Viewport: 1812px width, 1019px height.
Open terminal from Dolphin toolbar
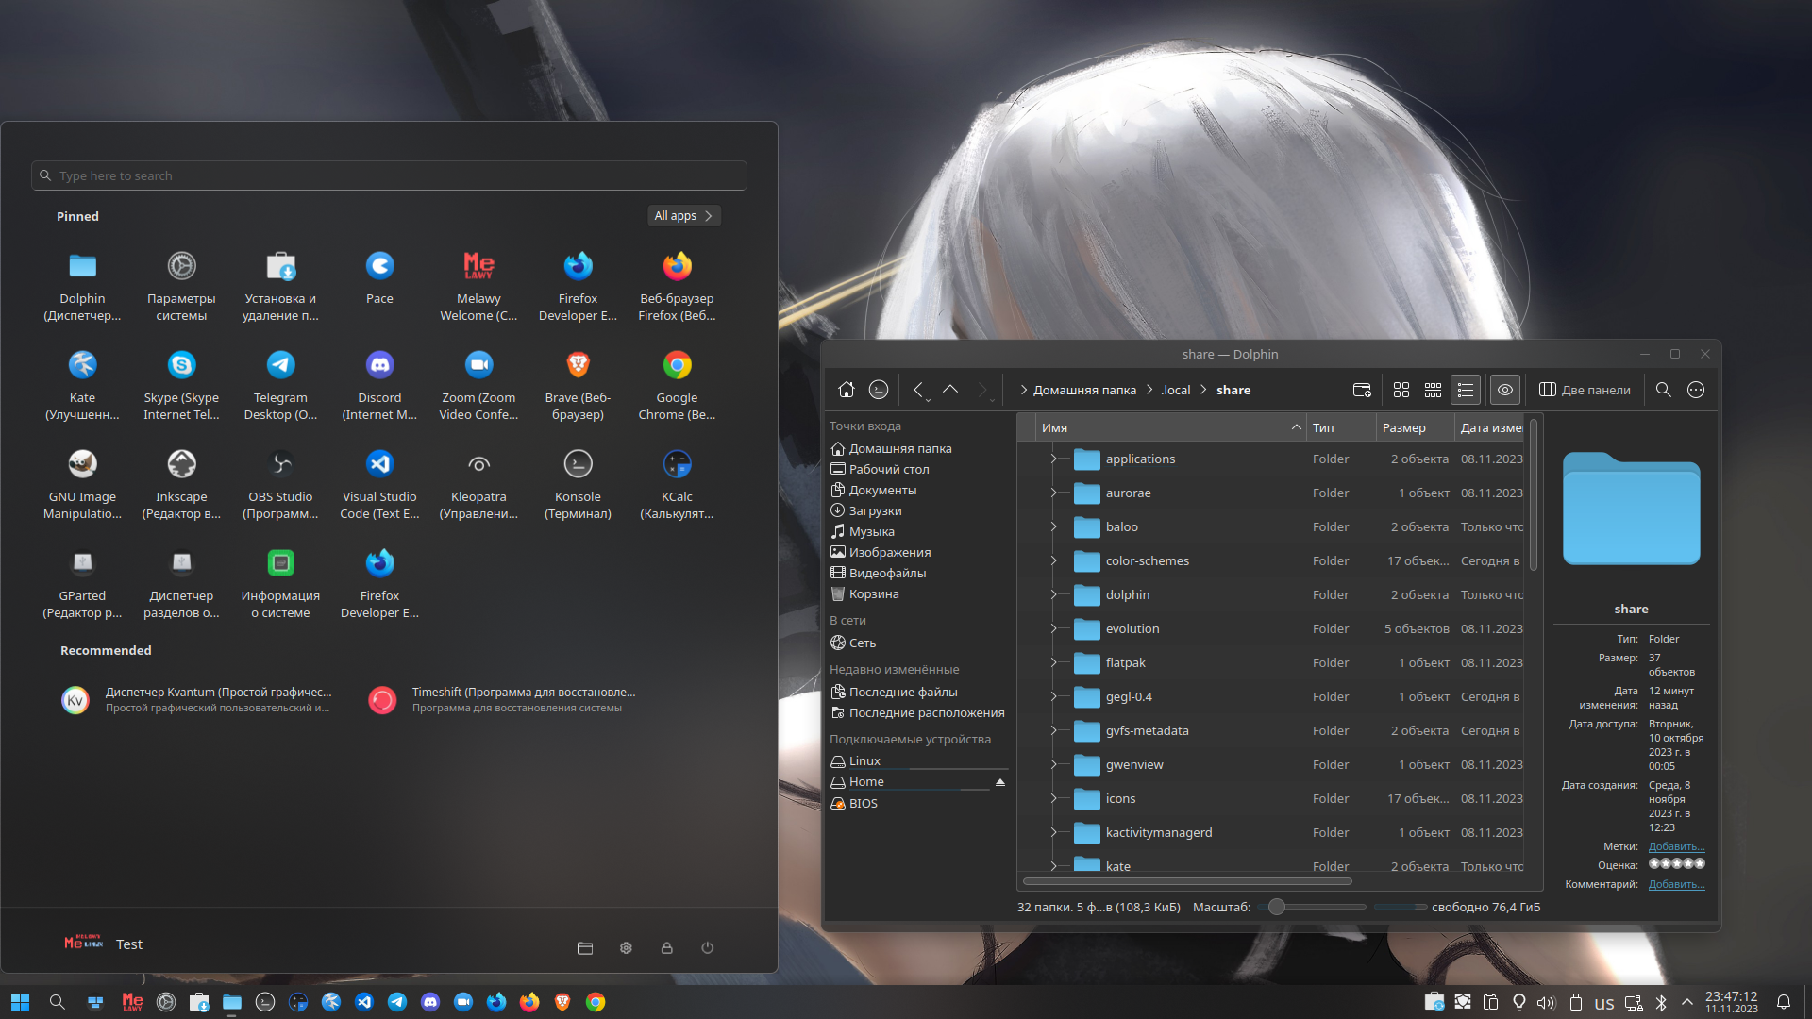tap(879, 390)
